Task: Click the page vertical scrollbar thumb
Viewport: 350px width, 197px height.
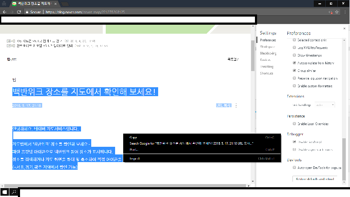Action: click(x=253, y=56)
